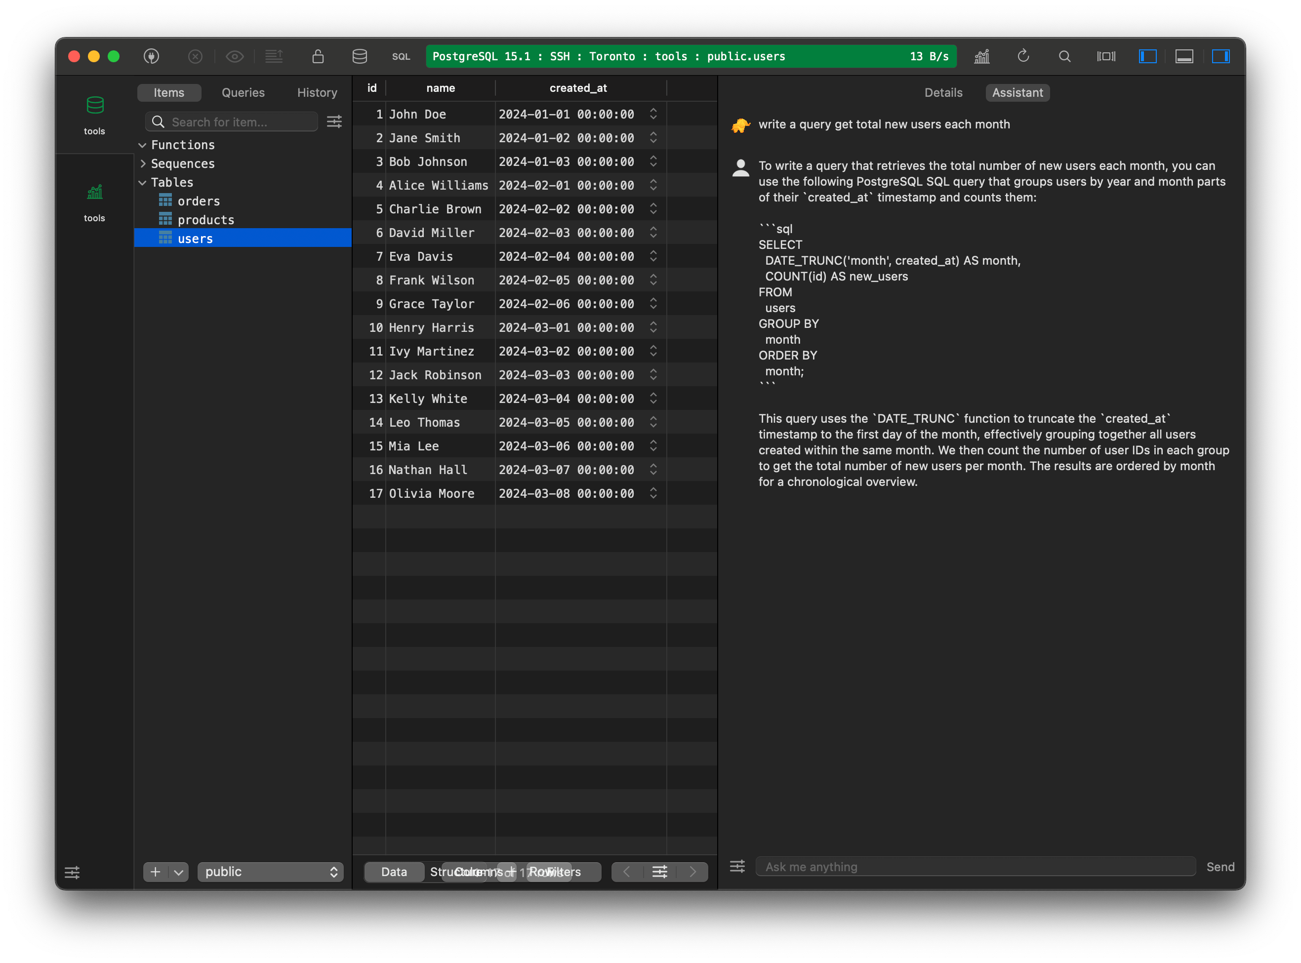Image resolution: width=1301 pixels, height=963 pixels.
Task: Click the split panes icon in toolbar
Action: tap(1106, 56)
